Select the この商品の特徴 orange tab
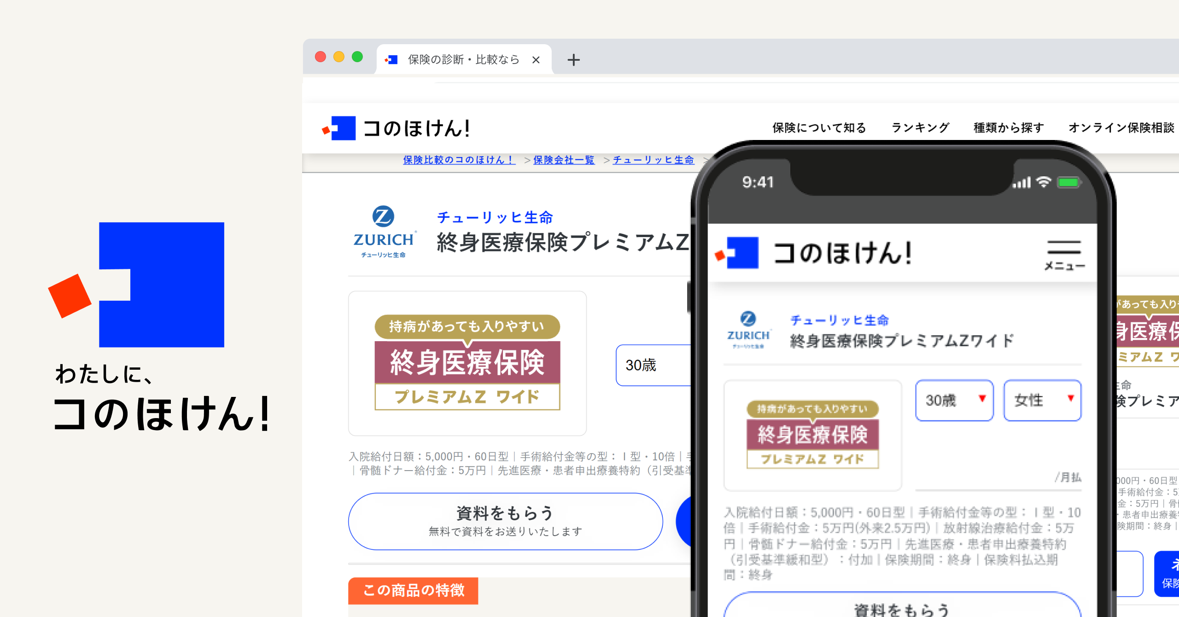This screenshot has height=617, width=1179. coord(413,590)
